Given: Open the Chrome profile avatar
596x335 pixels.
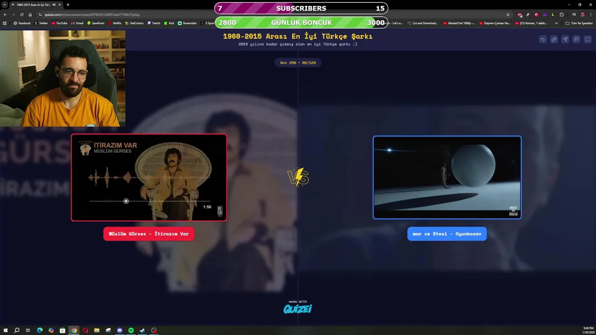Looking at the screenshot, I should pos(582,15).
